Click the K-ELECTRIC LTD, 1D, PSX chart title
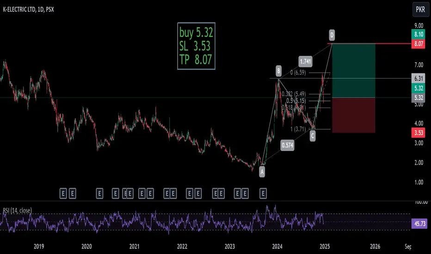 coord(28,9)
